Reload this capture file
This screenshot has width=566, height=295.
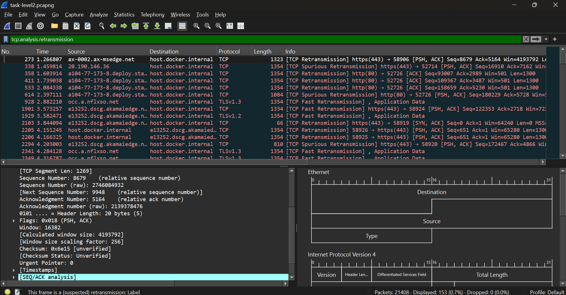click(88, 26)
